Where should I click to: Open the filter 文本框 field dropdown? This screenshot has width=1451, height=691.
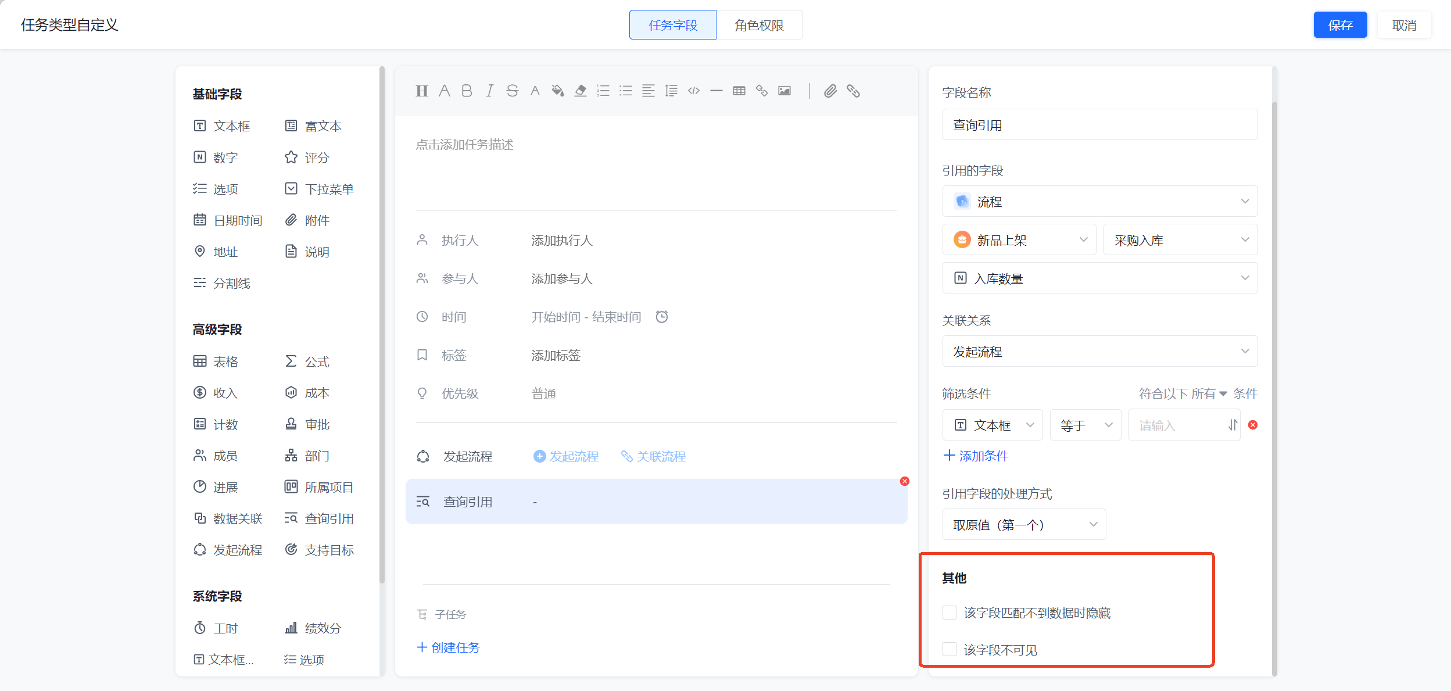pos(993,425)
